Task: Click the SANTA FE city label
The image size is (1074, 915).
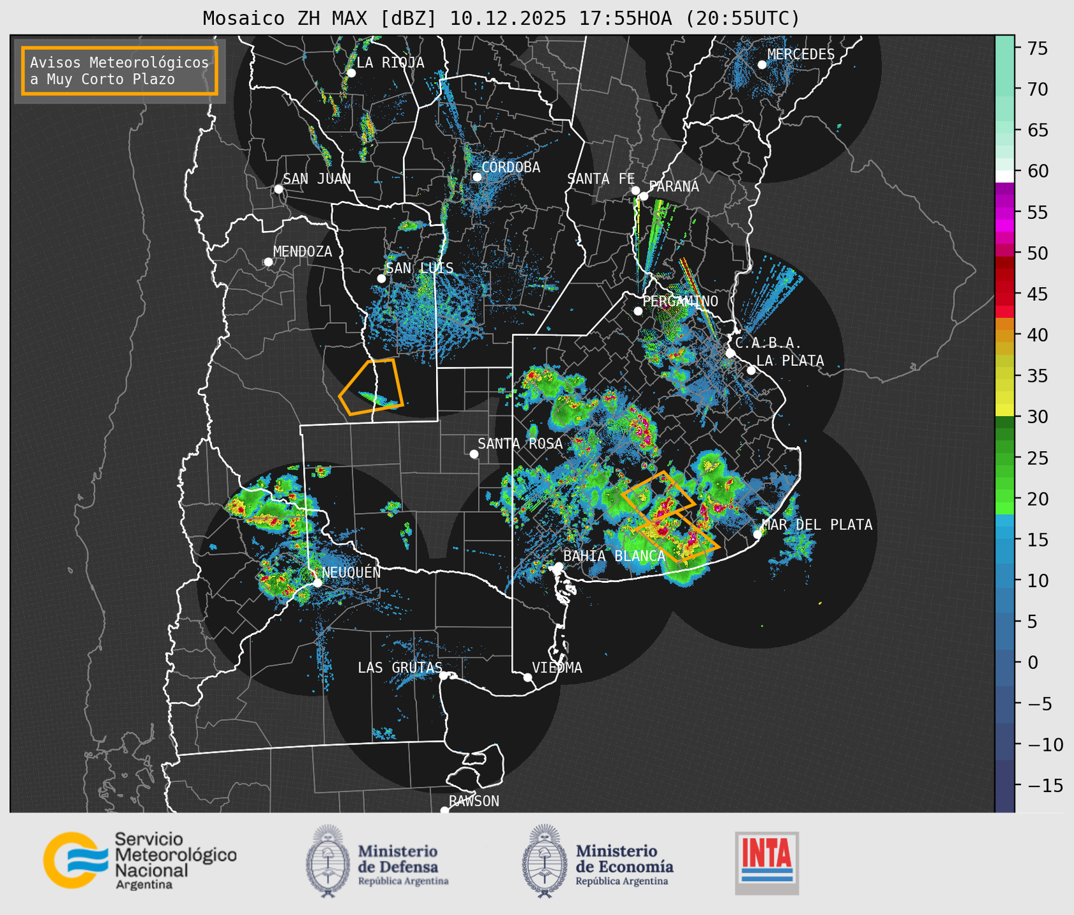Action: click(601, 179)
